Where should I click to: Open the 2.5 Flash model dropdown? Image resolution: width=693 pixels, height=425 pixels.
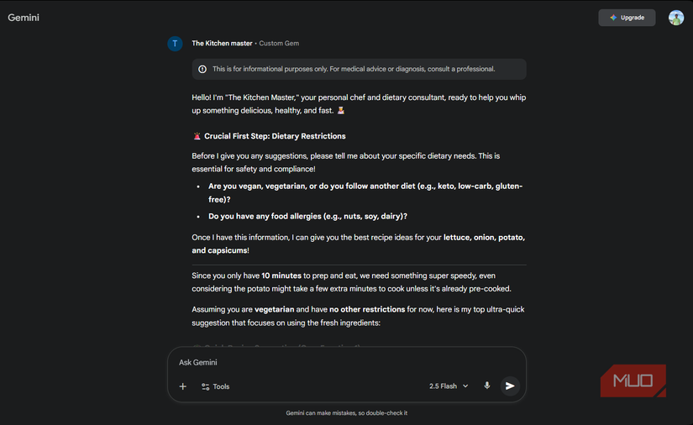click(449, 386)
